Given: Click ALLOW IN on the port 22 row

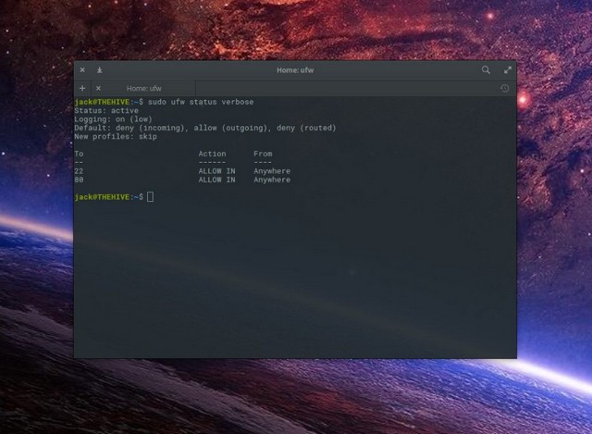Looking at the screenshot, I should pyautogui.click(x=216, y=171).
